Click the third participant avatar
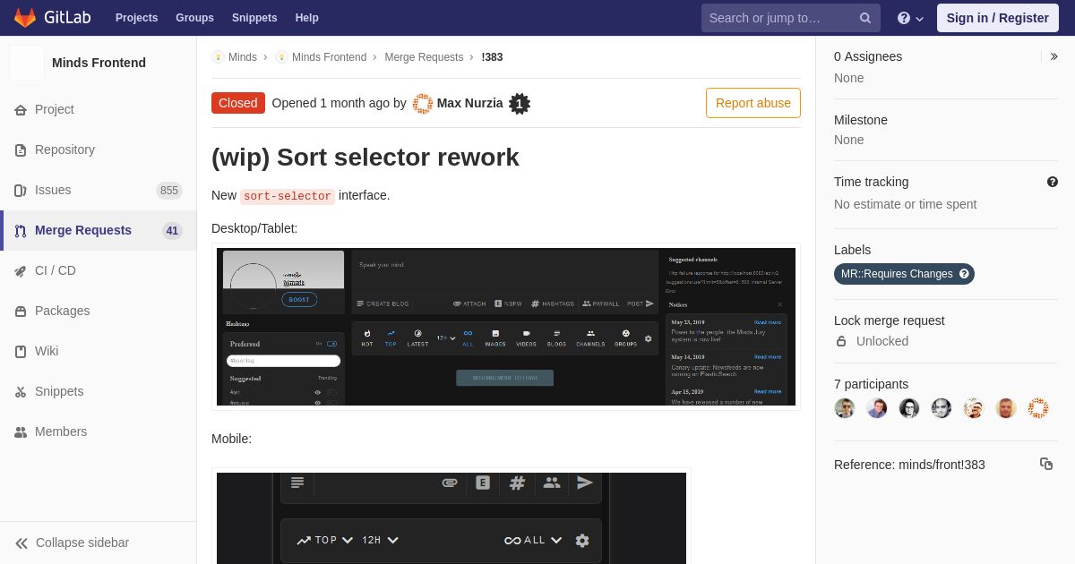The image size is (1075, 564). 909,408
